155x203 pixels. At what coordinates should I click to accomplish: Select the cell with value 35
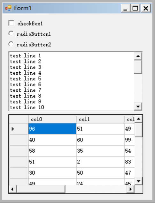coord(100,151)
